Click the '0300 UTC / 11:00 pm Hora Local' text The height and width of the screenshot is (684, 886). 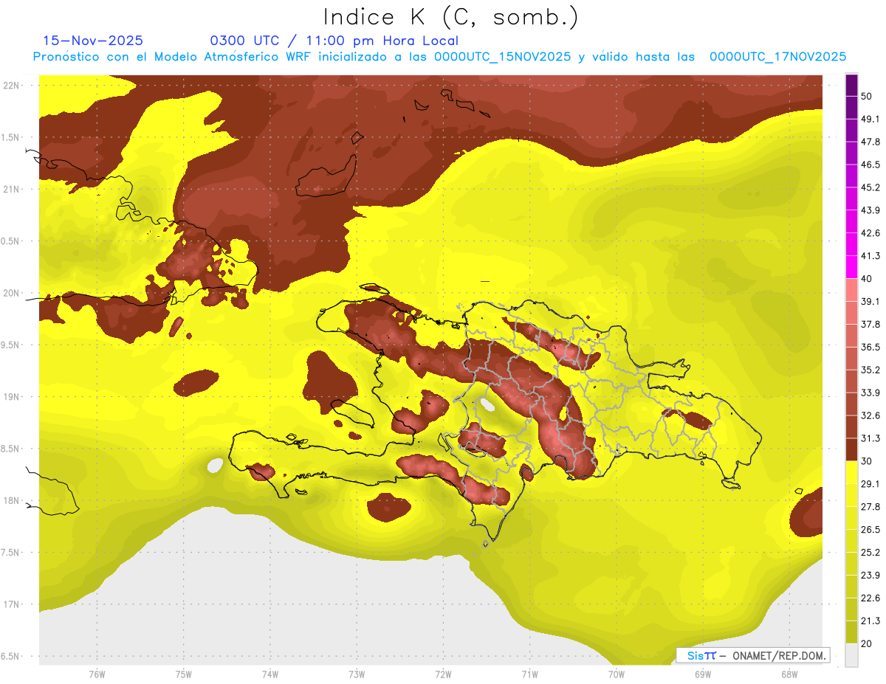[x=334, y=41]
